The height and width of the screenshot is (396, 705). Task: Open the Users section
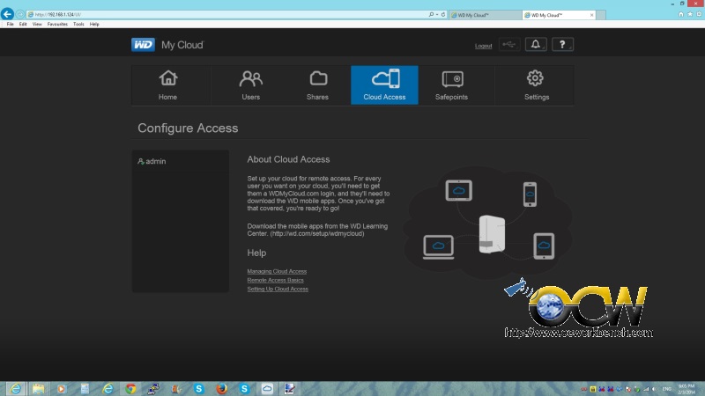pos(250,84)
